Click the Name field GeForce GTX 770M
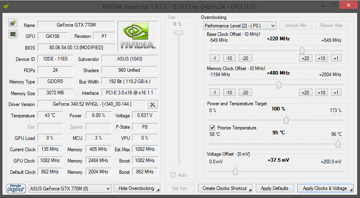The height and width of the screenshot is (198, 360). tap(76, 25)
